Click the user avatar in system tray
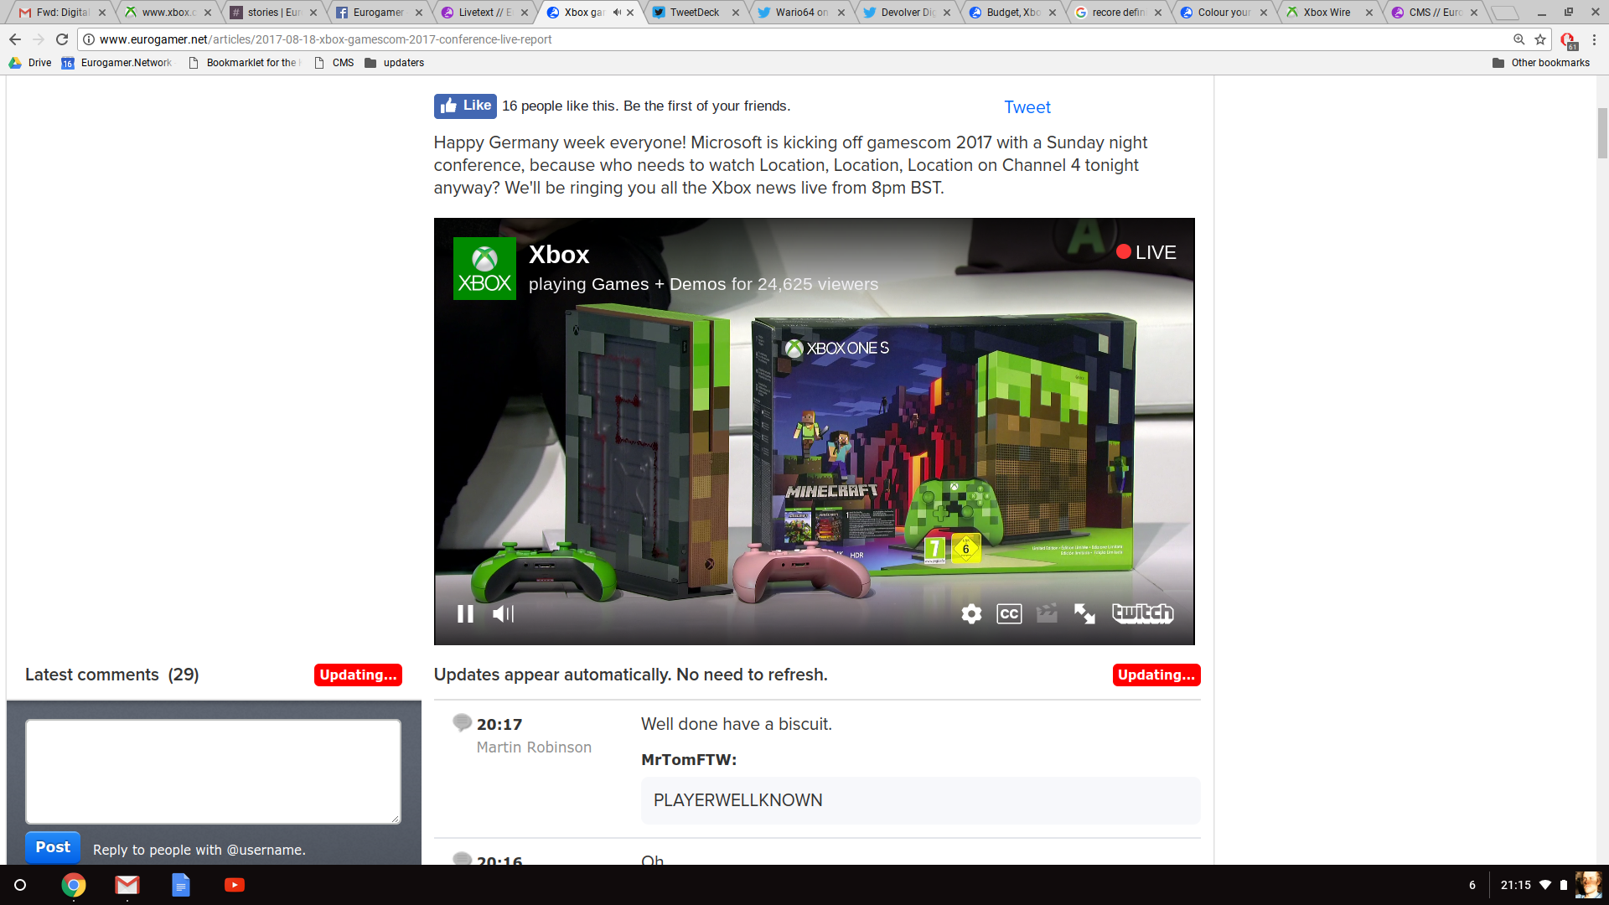 (x=1587, y=885)
